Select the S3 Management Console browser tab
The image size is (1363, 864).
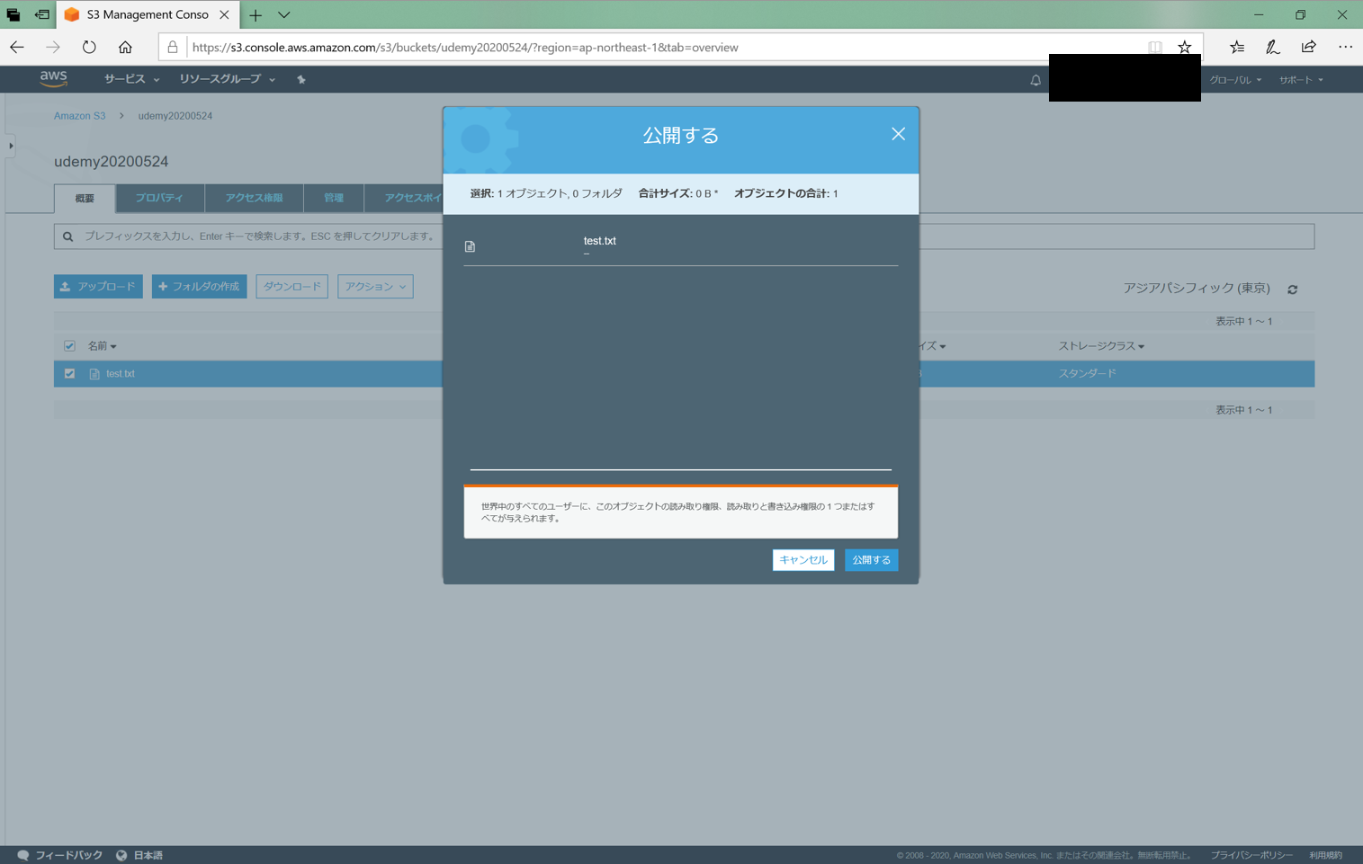tap(148, 14)
